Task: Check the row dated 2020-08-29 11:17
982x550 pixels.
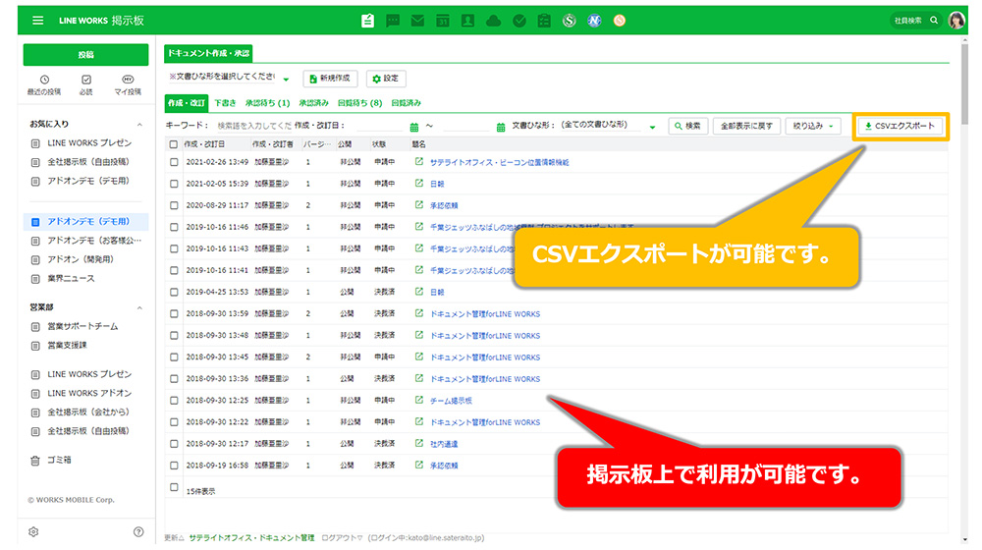Action: (174, 205)
